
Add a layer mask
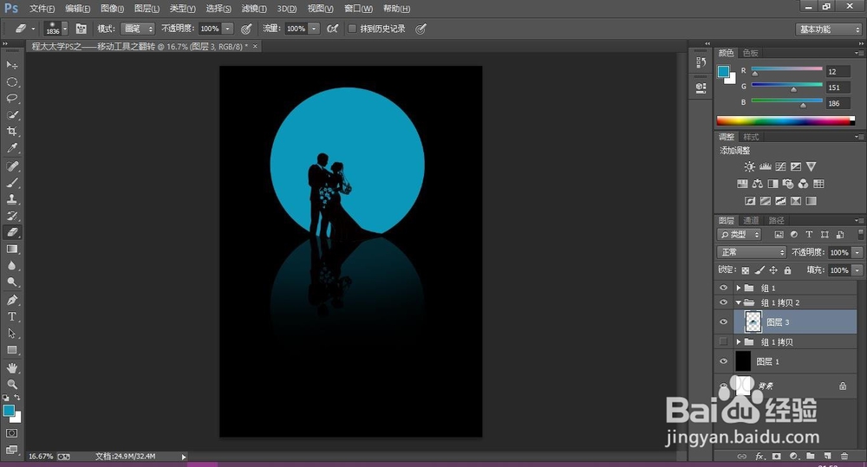coord(776,456)
